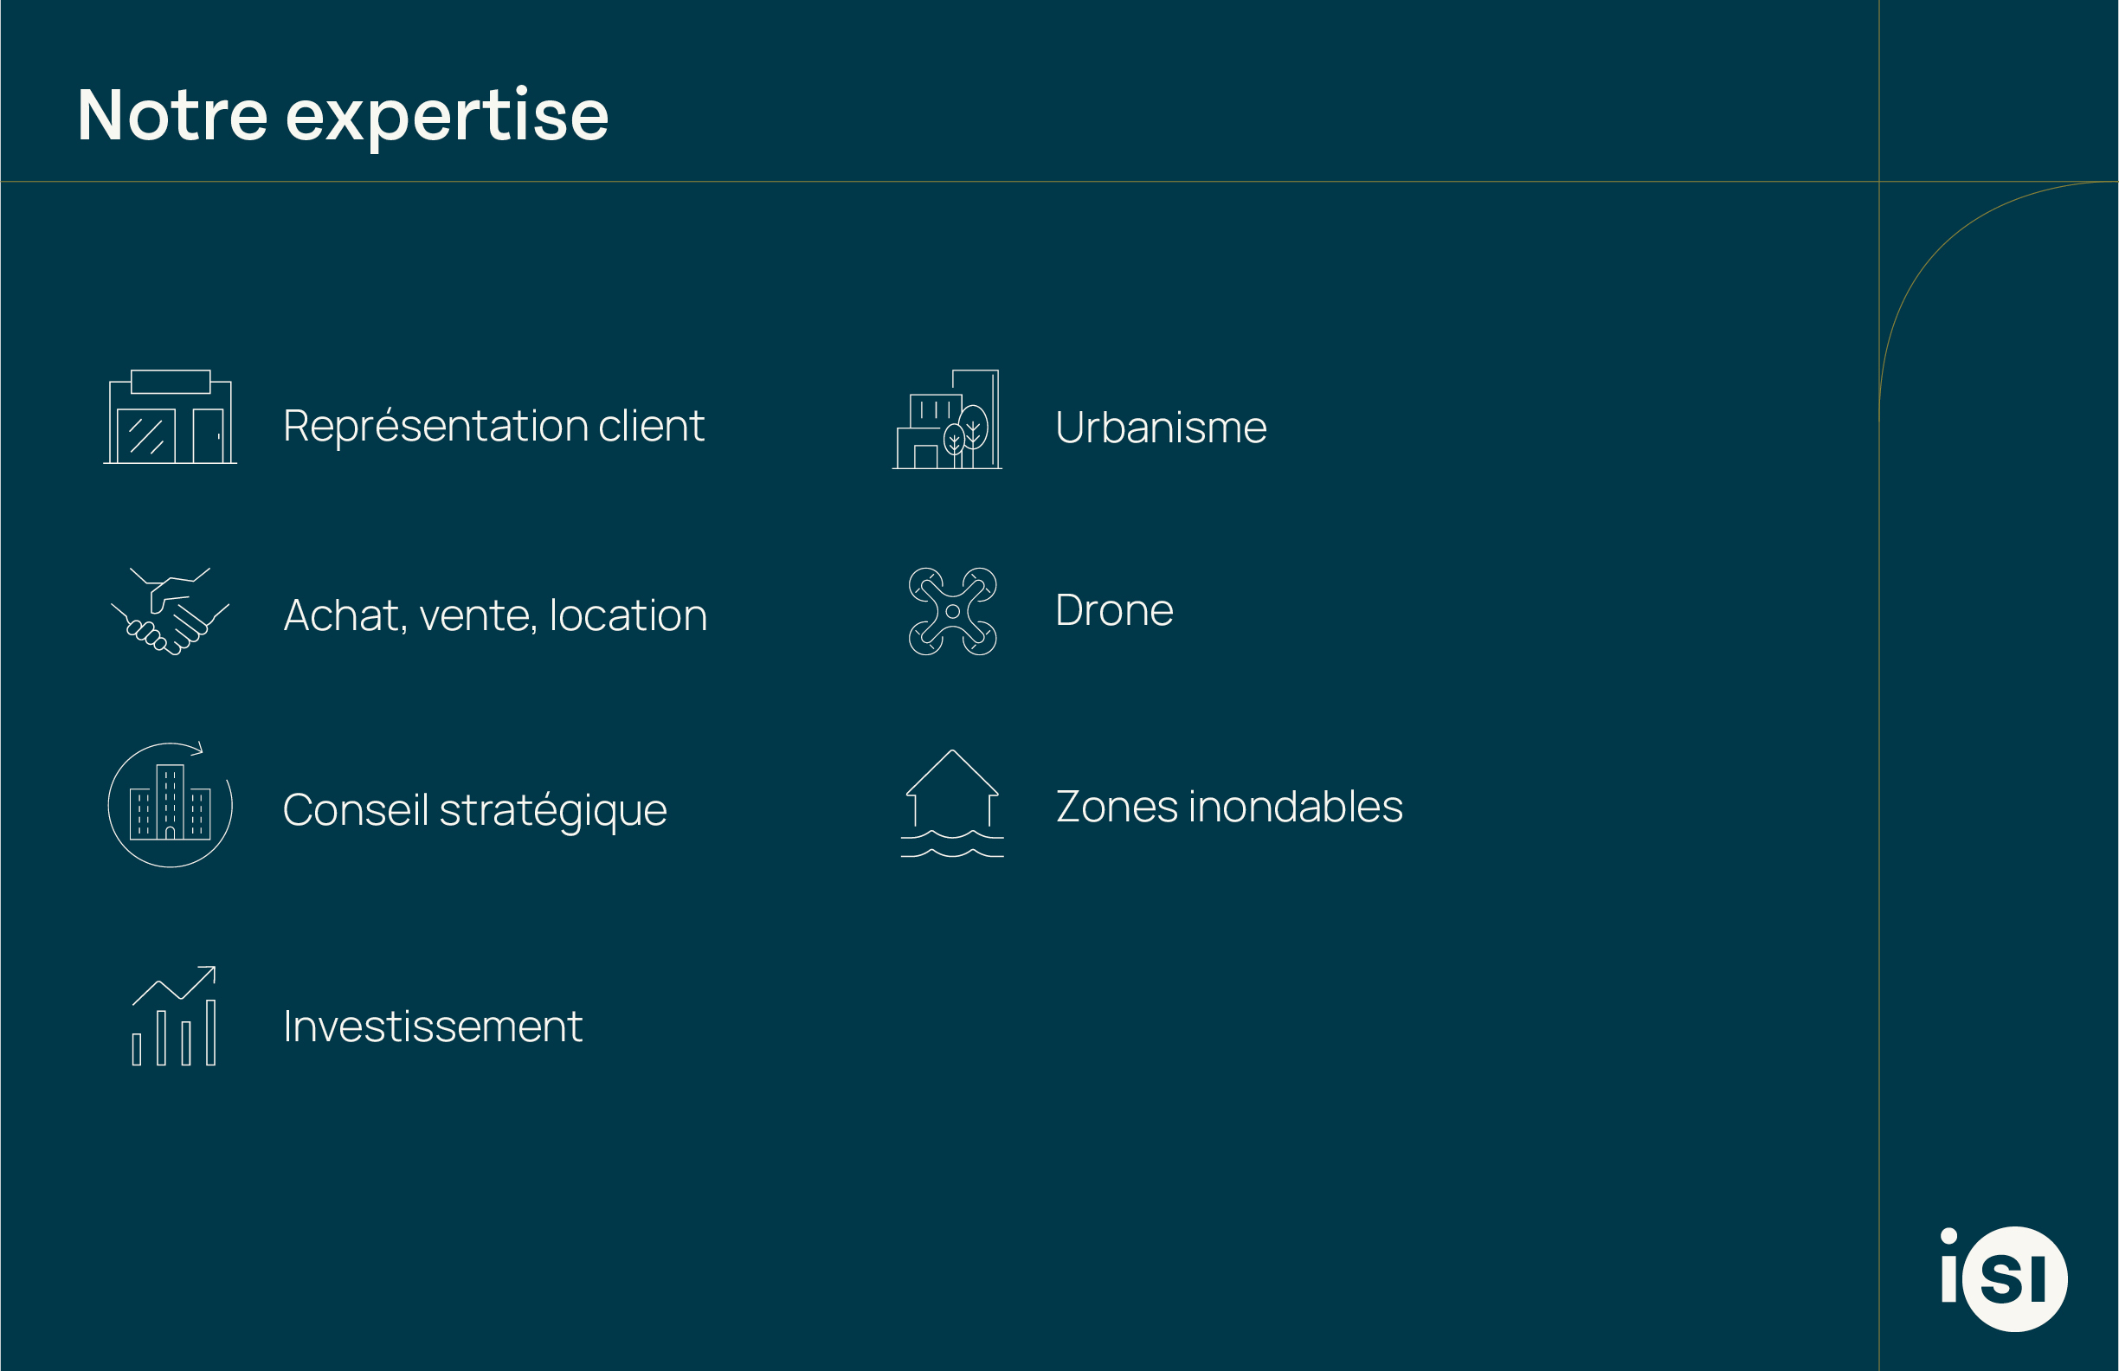Screen dimensions: 2119x1371
Task: Select the flooded house icon
Action: pyautogui.click(x=952, y=804)
